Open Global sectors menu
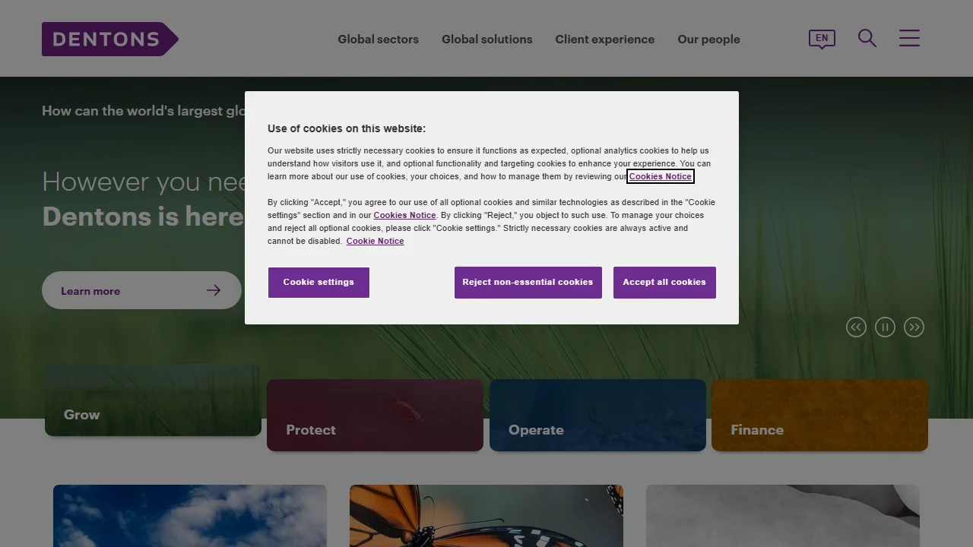Image resolution: width=973 pixels, height=547 pixels. pyautogui.click(x=378, y=40)
